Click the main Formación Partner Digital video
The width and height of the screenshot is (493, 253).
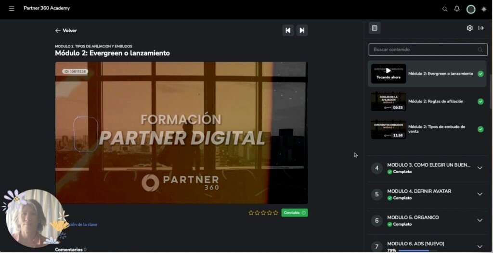pyautogui.click(x=182, y=133)
